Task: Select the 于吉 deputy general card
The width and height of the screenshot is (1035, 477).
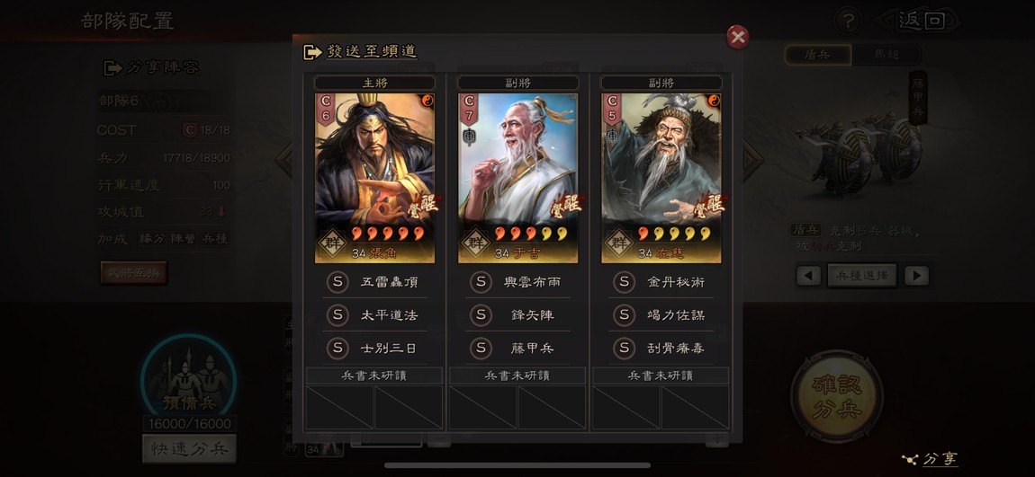Action: click(x=518, y=178)
